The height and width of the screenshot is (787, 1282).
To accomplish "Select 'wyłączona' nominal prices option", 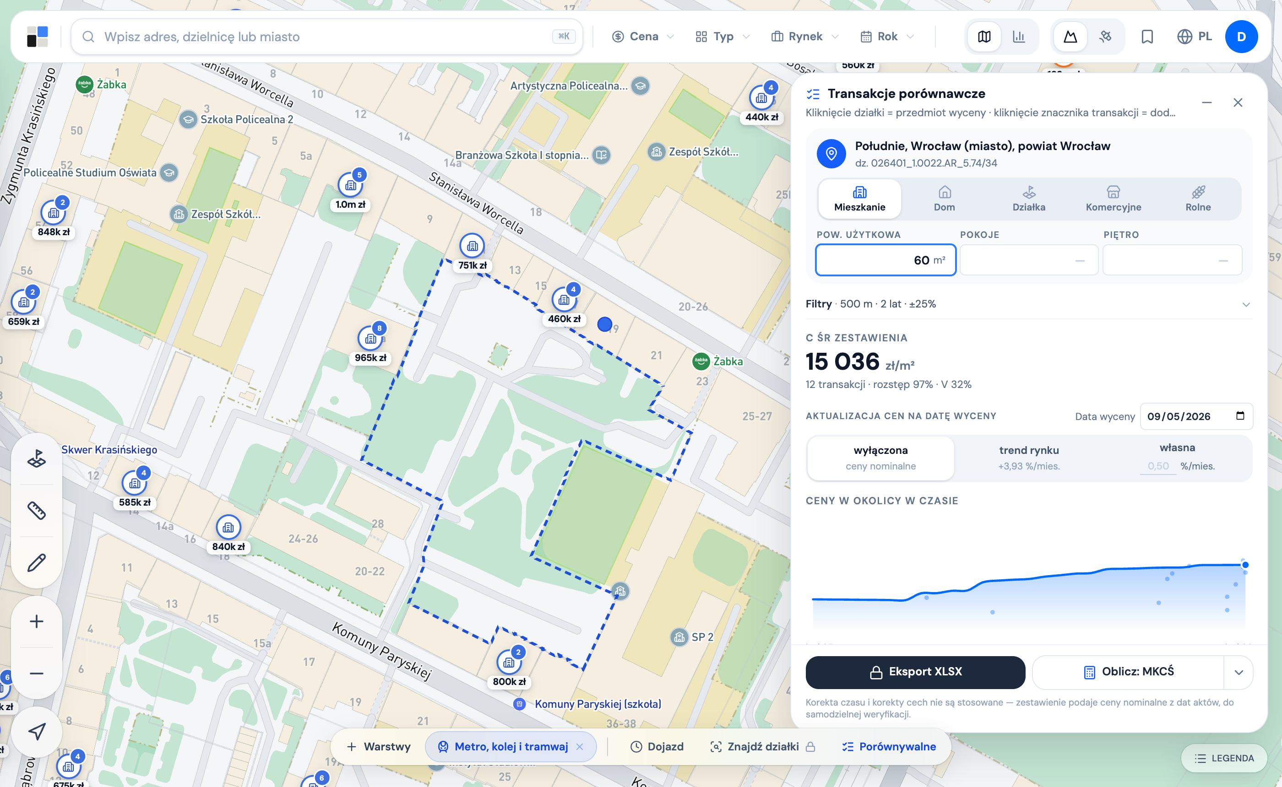I will [880, 458].
